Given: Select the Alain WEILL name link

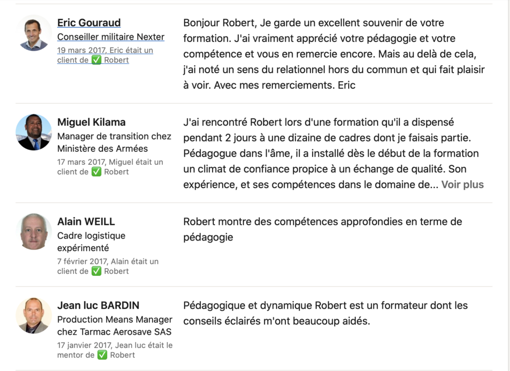Looking at the screenshot, I should click(x=86, y=222).
